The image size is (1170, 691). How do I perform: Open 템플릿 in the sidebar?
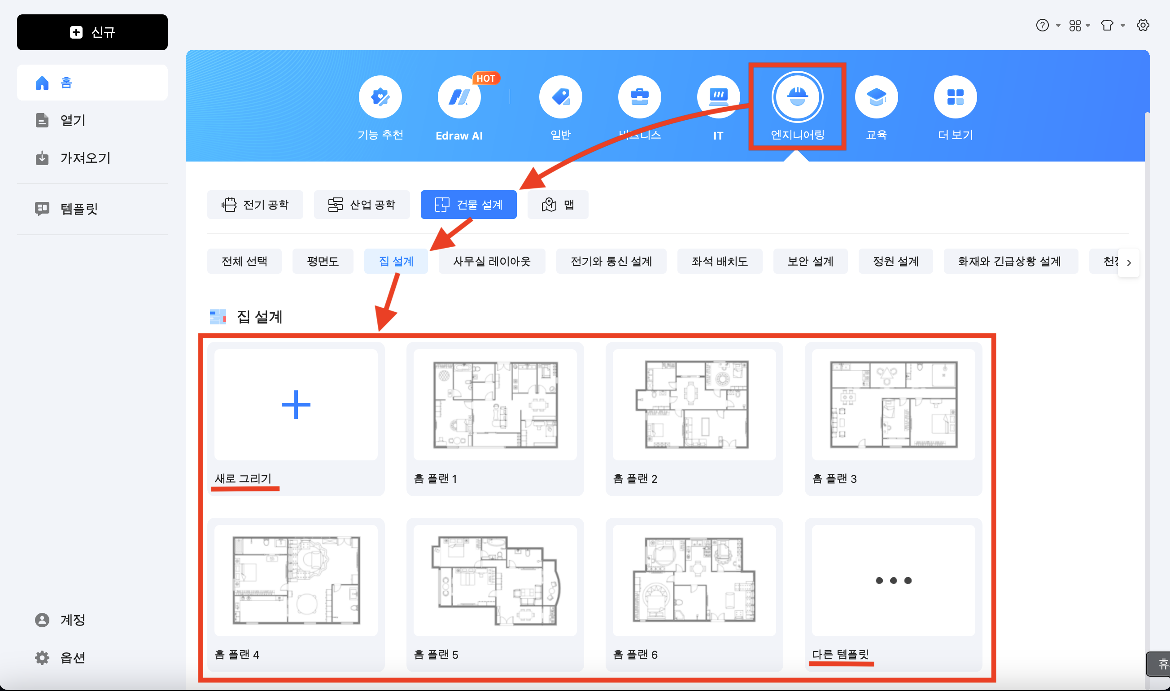[x=92, y=209]
